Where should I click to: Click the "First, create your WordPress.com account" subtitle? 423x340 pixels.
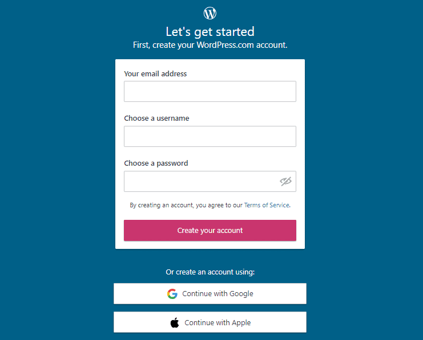(210, 44)
